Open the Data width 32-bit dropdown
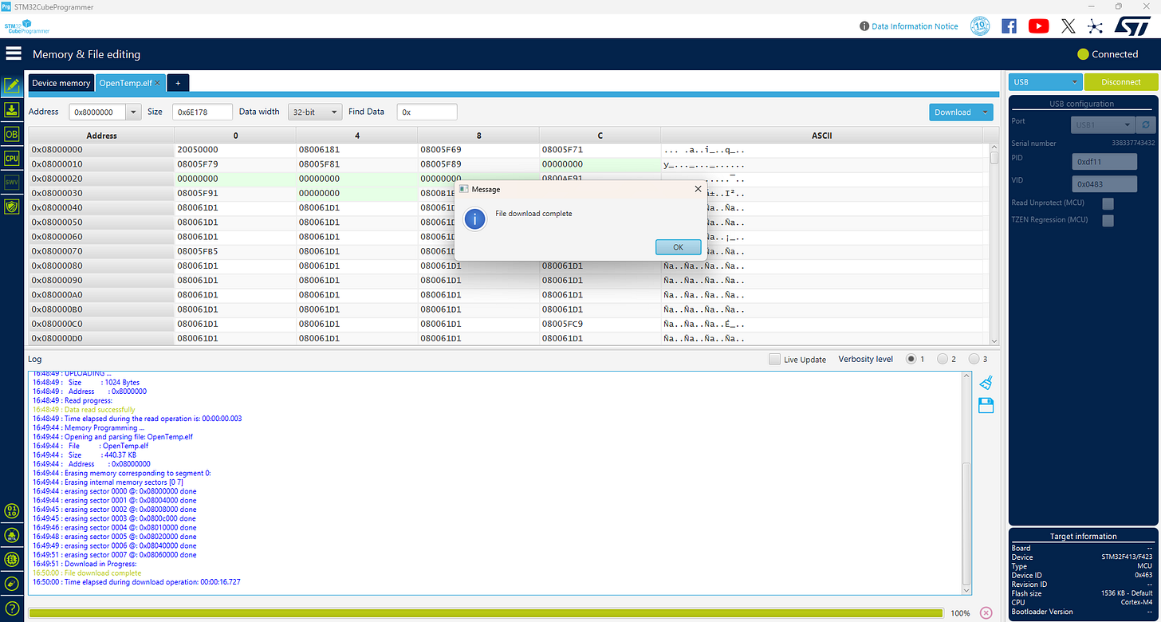Viewport: 1161px width, 622px height. coord(315,112)
